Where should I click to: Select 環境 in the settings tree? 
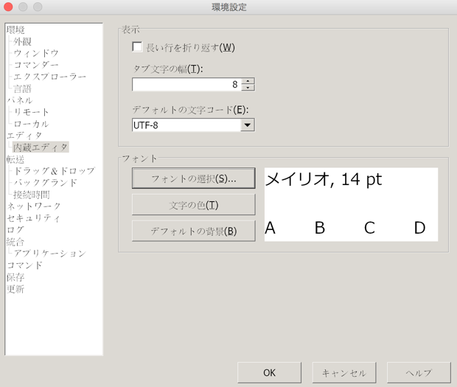click(x=15, y=29)
